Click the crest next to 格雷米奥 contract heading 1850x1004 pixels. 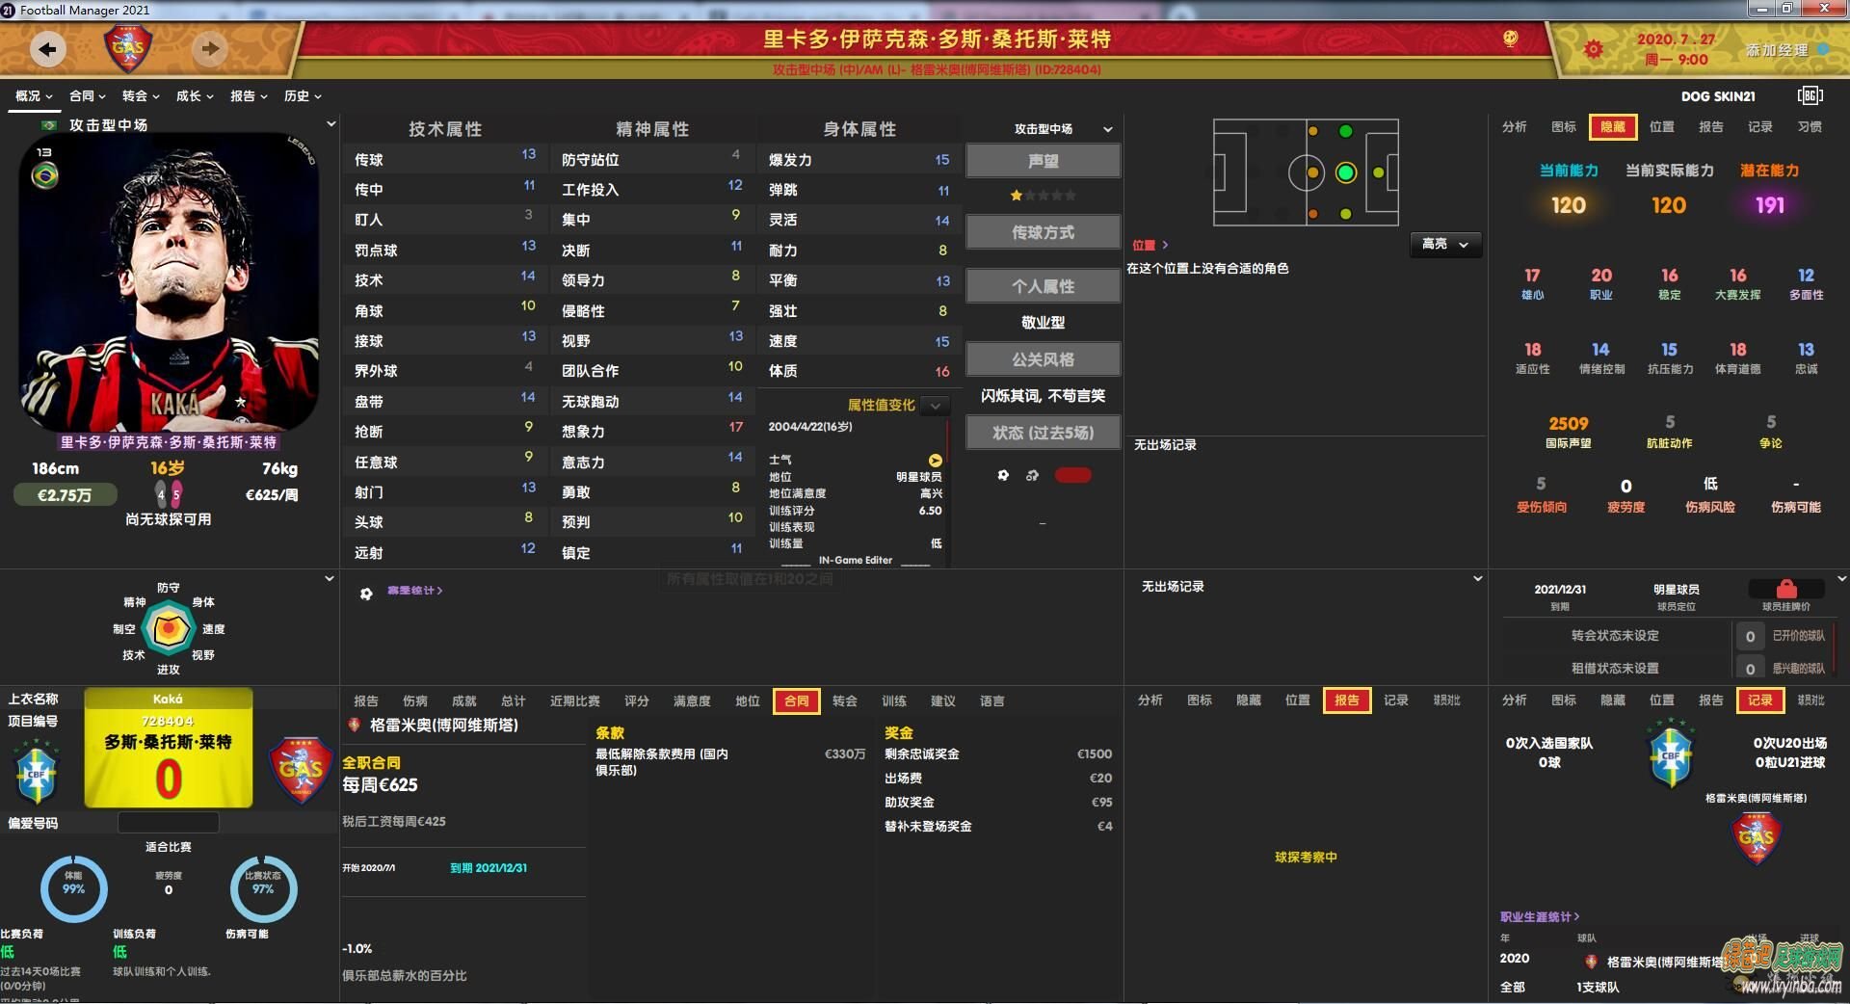354,725
